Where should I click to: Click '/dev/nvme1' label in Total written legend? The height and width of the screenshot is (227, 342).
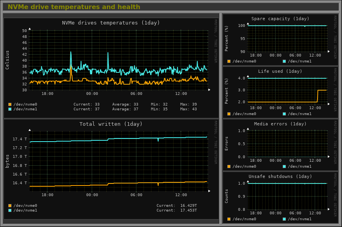pos(25,210)
